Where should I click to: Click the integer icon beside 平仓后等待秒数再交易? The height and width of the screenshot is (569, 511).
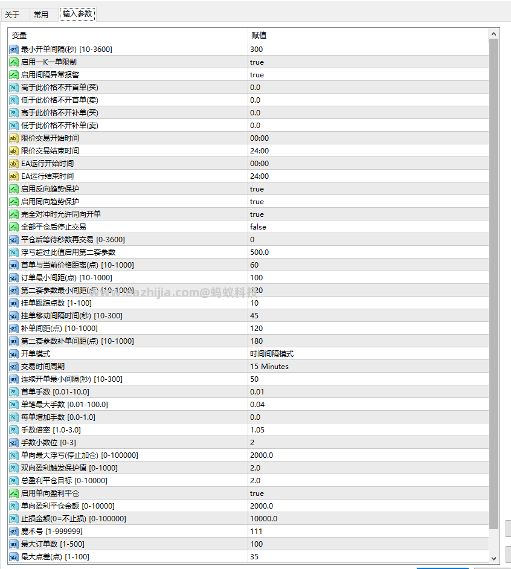(13, 240)
